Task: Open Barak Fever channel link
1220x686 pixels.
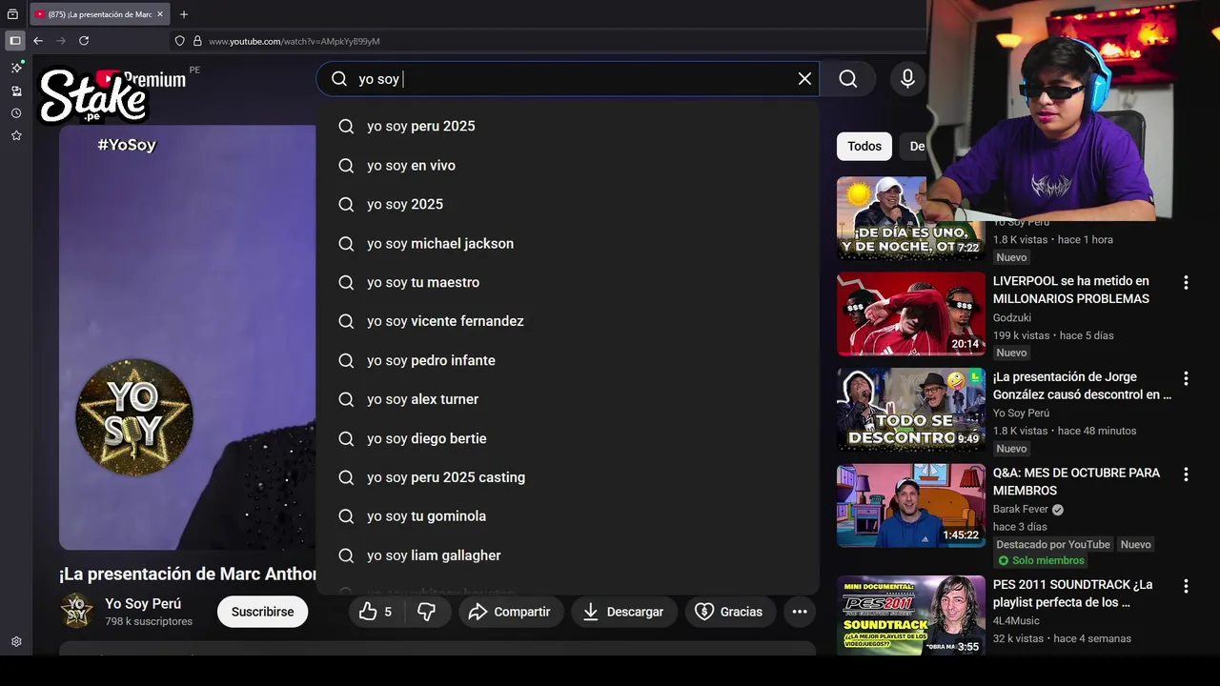Action: pos(1021,509)
